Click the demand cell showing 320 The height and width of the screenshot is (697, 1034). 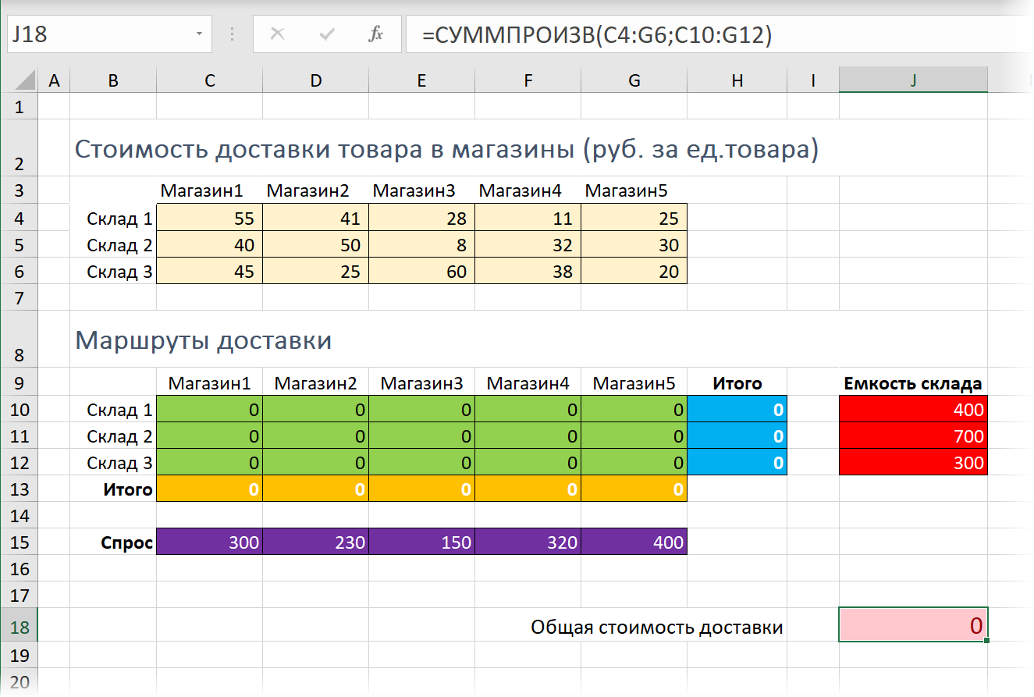[x=528, y=542]
